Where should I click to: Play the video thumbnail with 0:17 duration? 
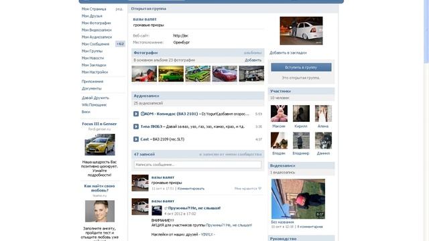coord(298,199)
